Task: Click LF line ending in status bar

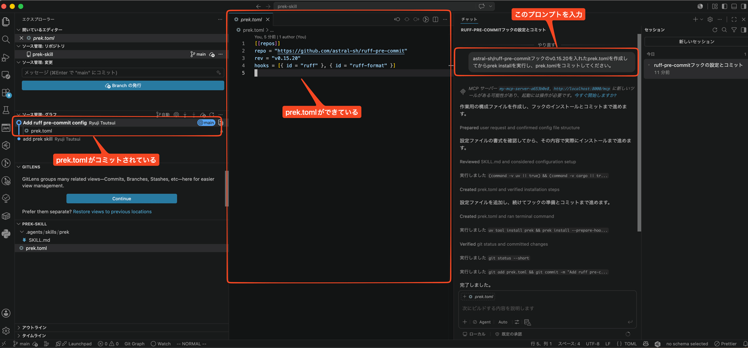Action: 608,344
